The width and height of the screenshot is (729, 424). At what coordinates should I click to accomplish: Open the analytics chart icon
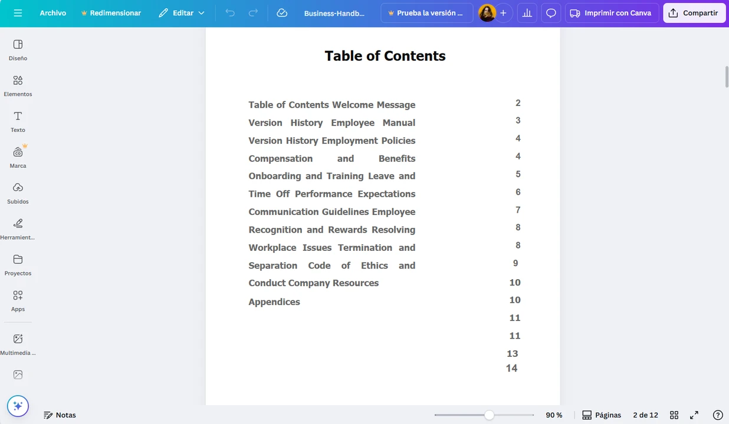(527, 13)
